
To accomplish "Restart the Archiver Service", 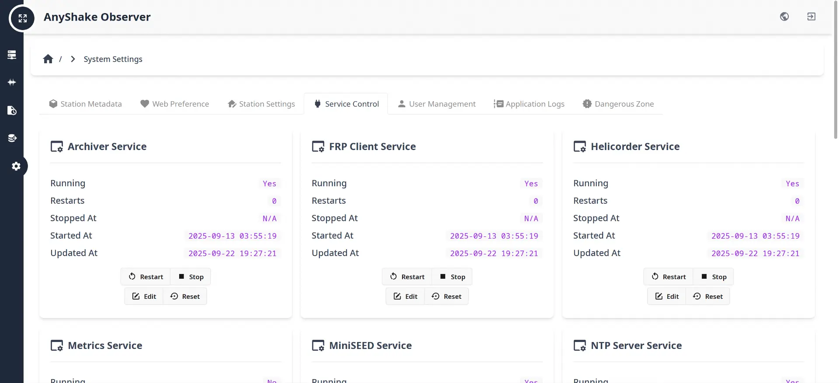I will pos(146,277).
